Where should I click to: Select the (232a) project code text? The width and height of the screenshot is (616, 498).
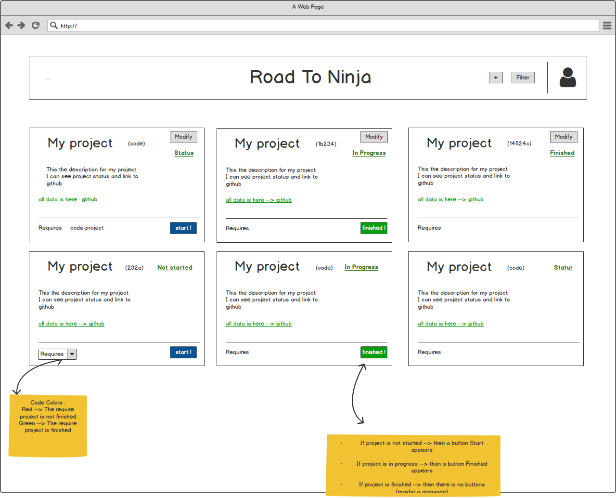134,268
